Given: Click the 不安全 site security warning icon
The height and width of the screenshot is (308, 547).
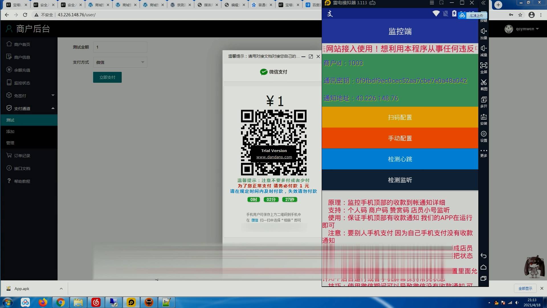Looking at the screenshot, I should [x=36, y=15].
